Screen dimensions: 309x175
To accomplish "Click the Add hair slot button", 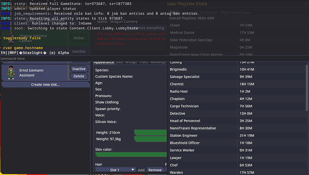I will 141,170.
